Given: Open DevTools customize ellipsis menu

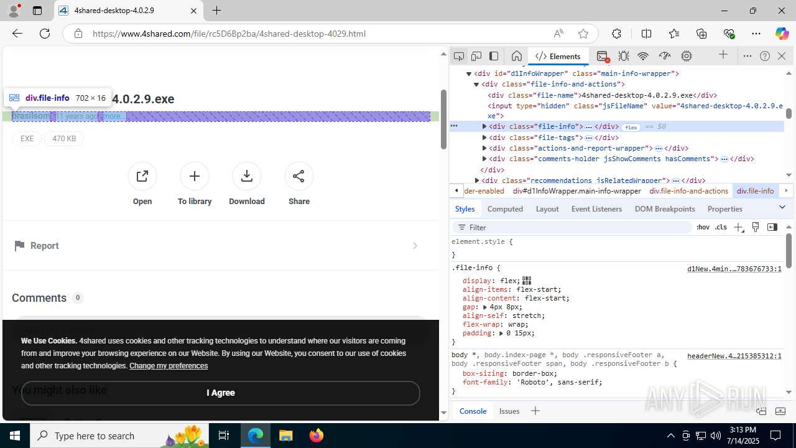Looking at the screenshot, I should [x=747, y=56].
